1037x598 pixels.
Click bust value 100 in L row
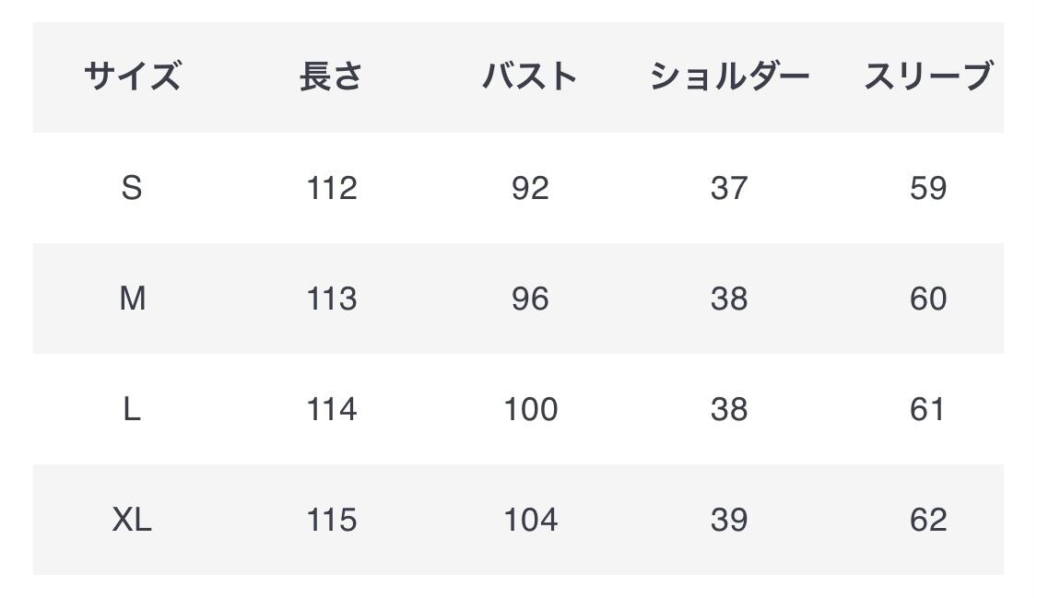(530, 409)
